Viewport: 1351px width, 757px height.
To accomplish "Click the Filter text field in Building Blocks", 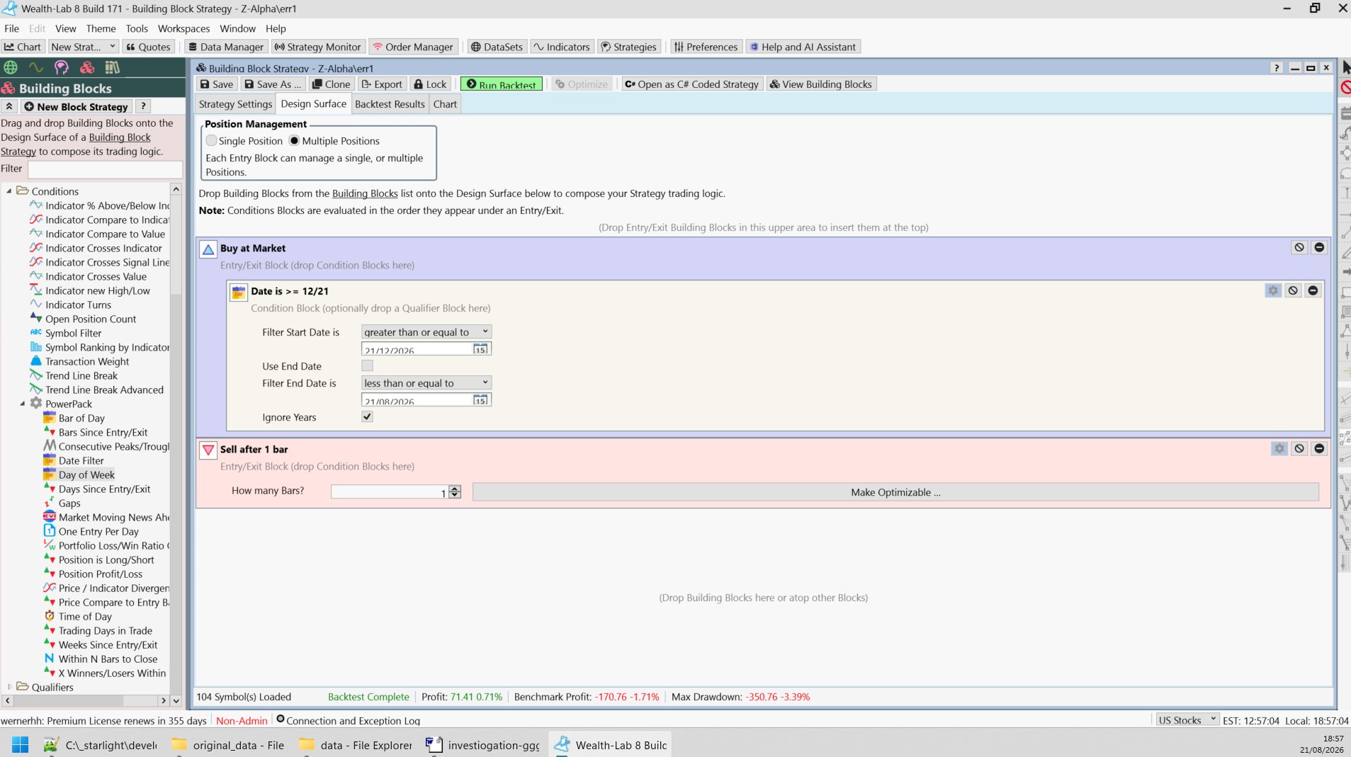I will tap(105, 169).
